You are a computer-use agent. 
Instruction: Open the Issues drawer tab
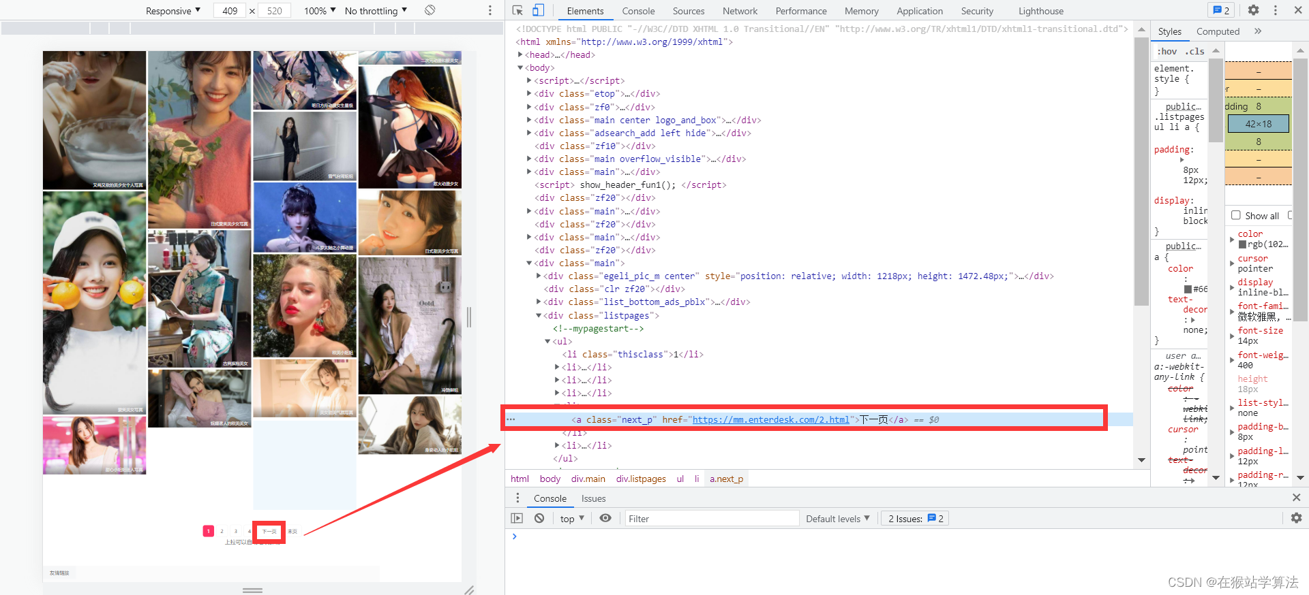point(593,498)
